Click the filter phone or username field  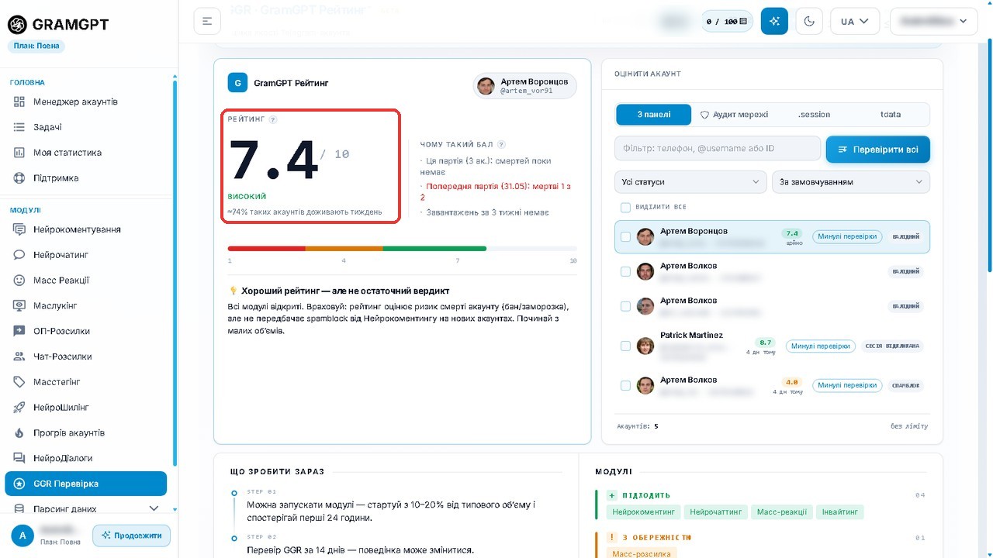[x=718, y=148]
